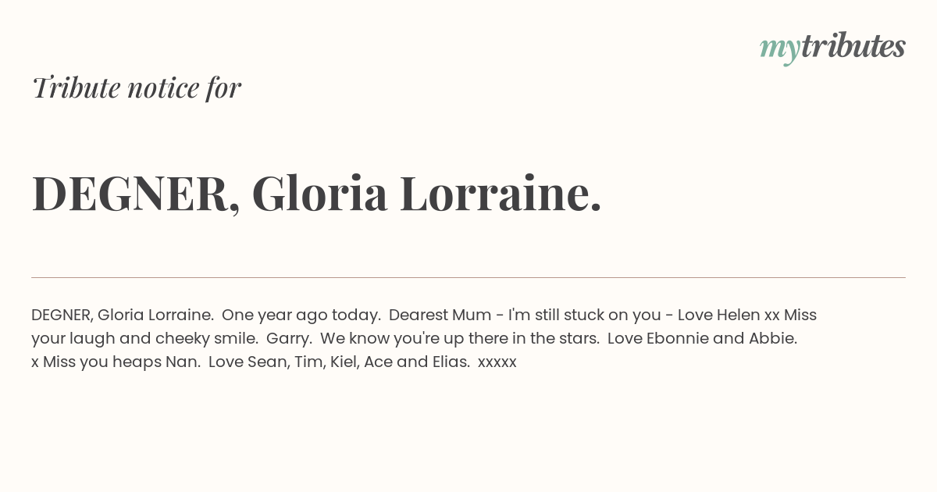
Task: Click the phrase "Miss you heaps Nan."
Action: (122, 362)
